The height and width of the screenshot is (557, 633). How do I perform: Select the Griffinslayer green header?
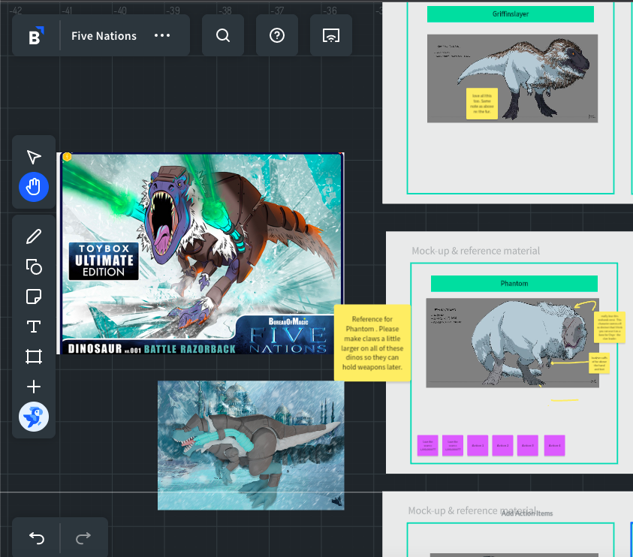pyautogui.click(x=511, y=14)
